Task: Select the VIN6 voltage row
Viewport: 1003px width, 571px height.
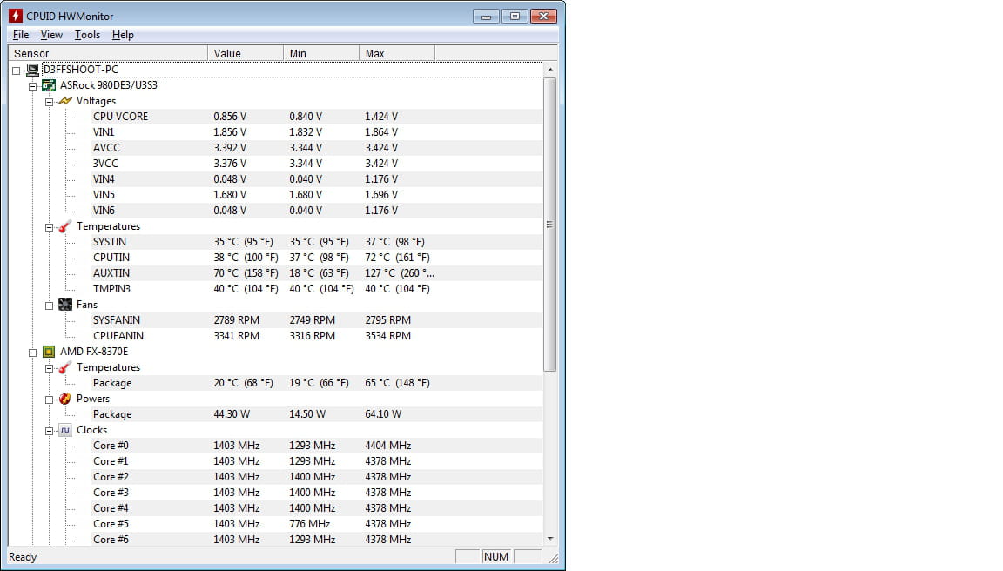Action: (317, 211)
